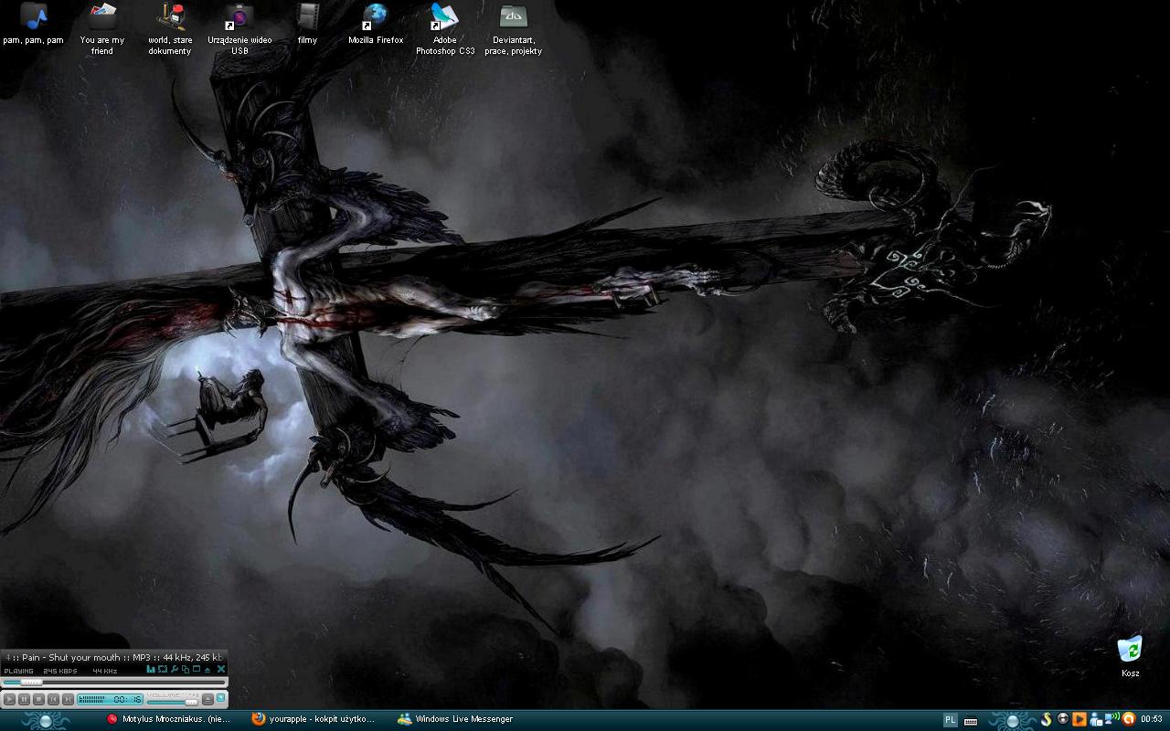Skip to previous track in music player

[53, 699]
